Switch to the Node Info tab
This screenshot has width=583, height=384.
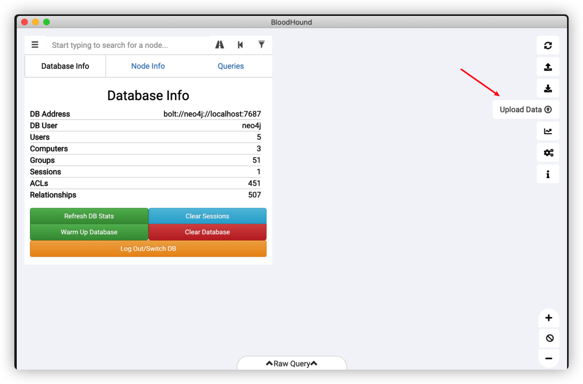pyautogui.click(x=148, y=66)
